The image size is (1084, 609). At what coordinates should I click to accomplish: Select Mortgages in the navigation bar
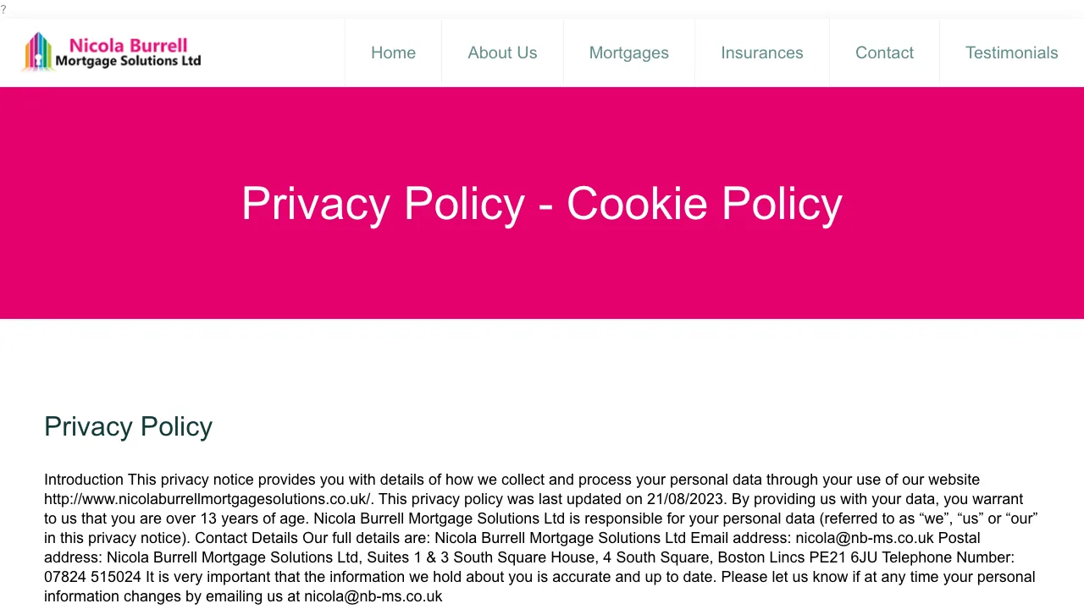[628, 52]
